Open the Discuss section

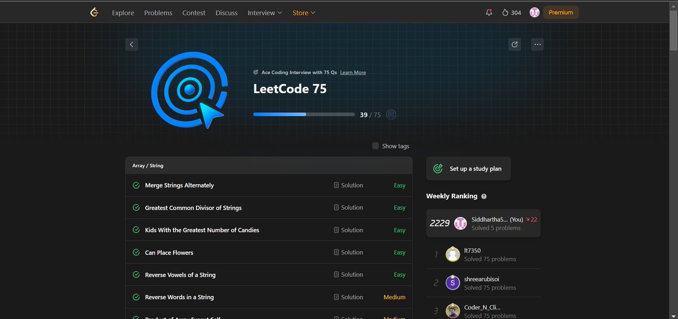point(227,12)
